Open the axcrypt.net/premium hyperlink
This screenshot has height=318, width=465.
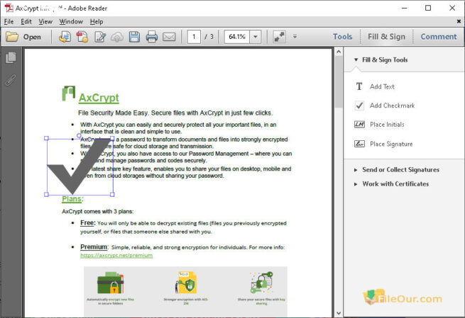coord(116,255)
